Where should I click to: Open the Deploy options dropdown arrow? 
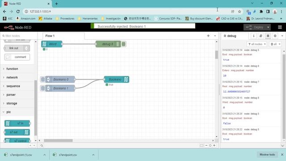(x=268, y=27)
